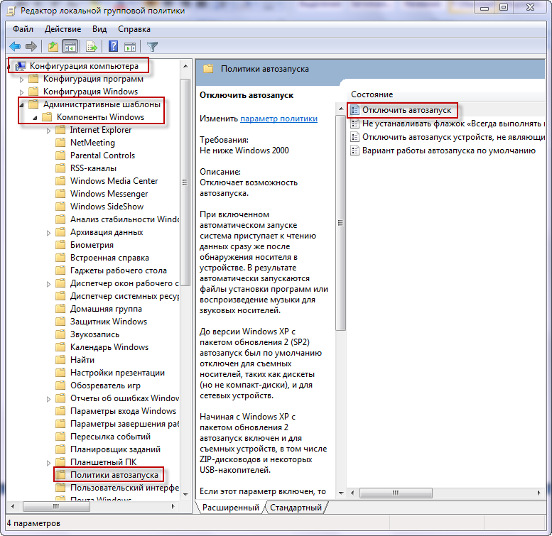Click the app icon in the title bar

pyautogui.click(x=11, y=11)
